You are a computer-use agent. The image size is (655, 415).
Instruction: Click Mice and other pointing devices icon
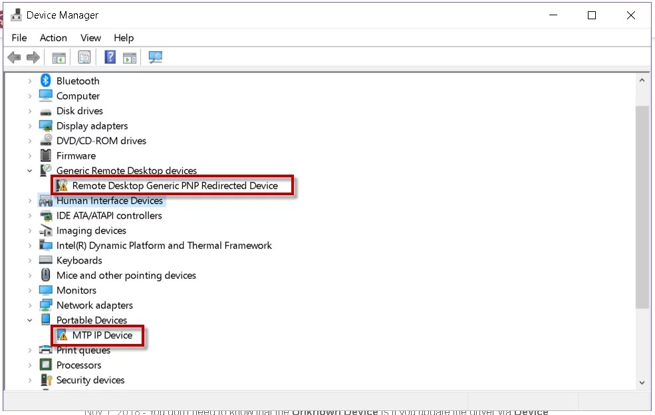45,275
